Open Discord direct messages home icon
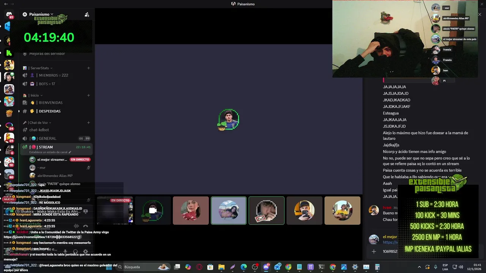 (9, 14)
